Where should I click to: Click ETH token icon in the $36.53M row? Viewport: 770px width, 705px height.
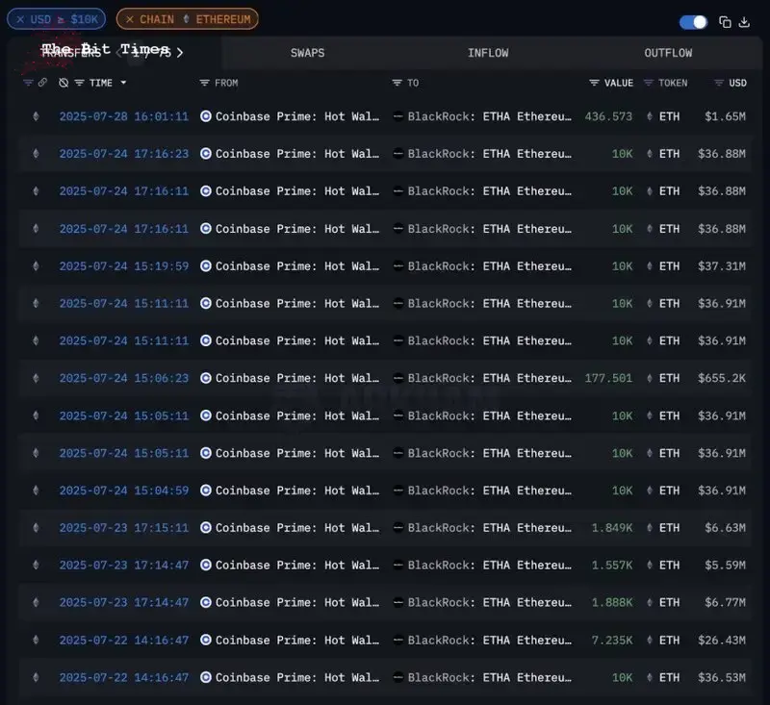(x=650, y=677)
